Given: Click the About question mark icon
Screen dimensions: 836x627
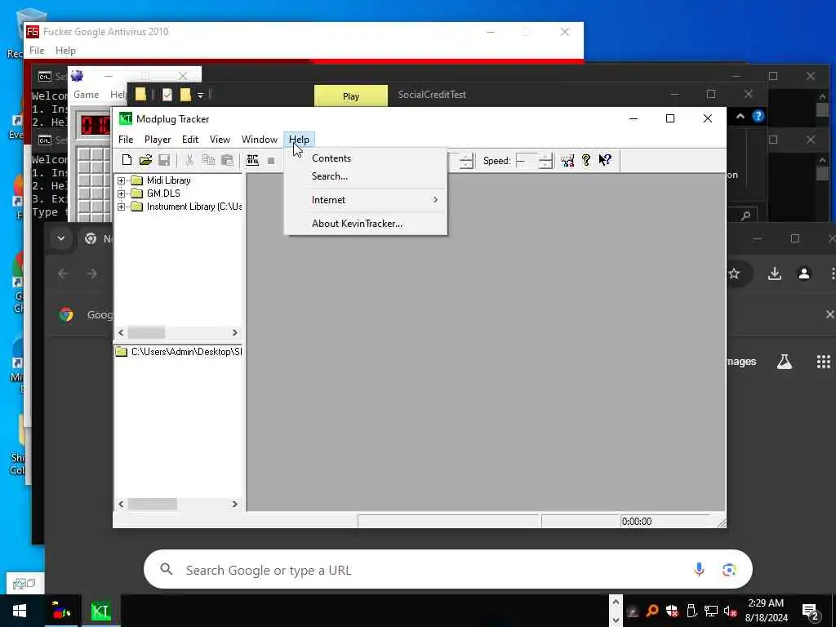Looking at the screenshot, I should pos(586,160).
